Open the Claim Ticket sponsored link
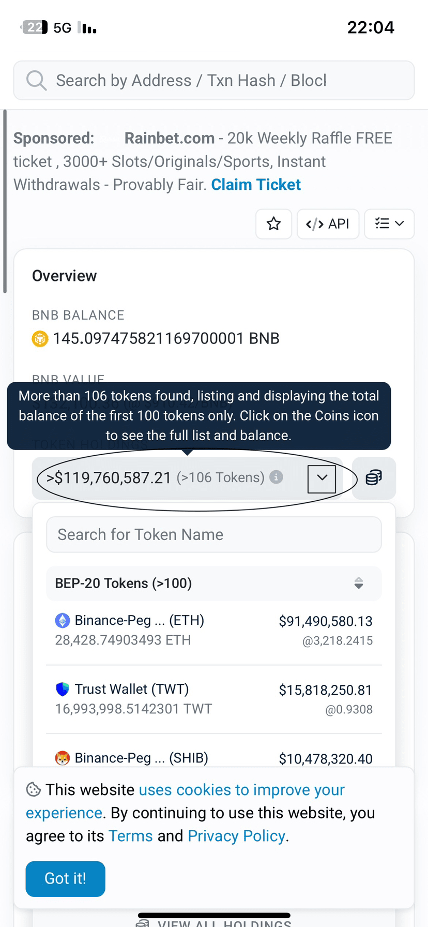428x927 pixels. pyautogui.click(x=256, y=185)
